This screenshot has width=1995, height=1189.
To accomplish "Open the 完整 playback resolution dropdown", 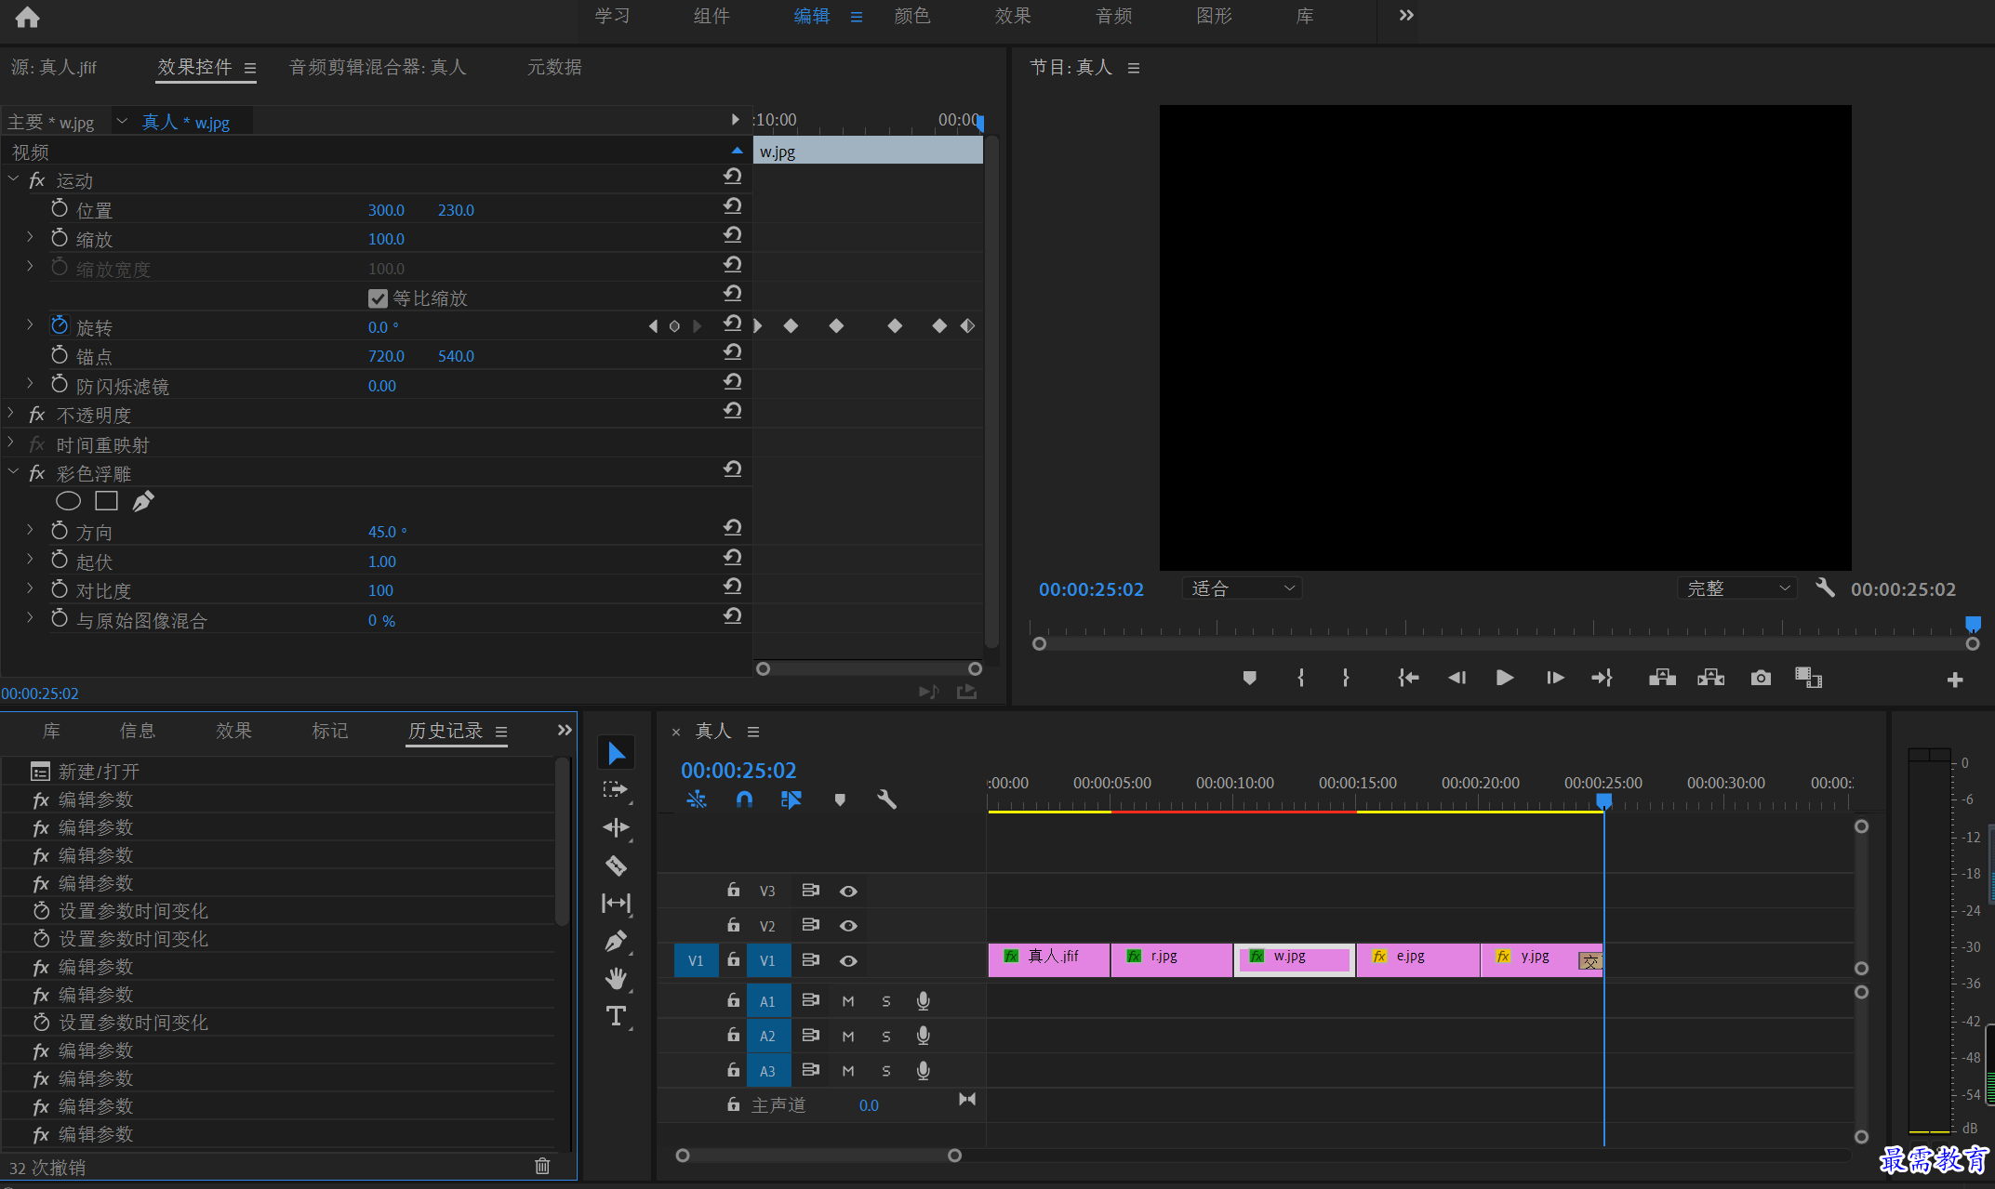I will pos(1737,588).
